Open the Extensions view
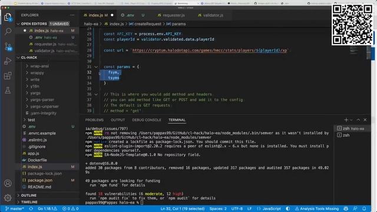Screen dimensions: 377x212 pyautogui.click(x=8, y=76)
